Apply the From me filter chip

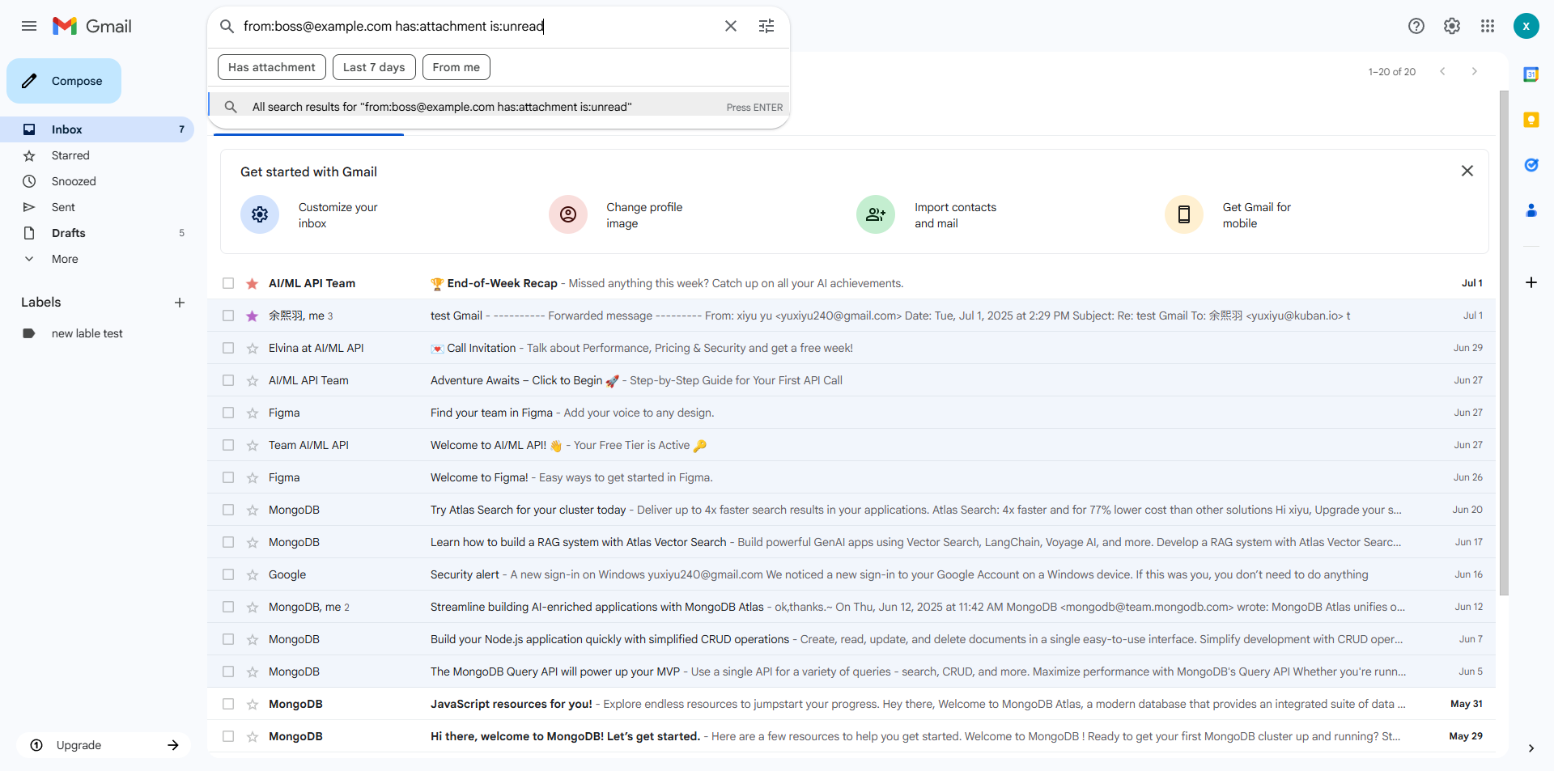pyautogui.click(x=456, y=67)
